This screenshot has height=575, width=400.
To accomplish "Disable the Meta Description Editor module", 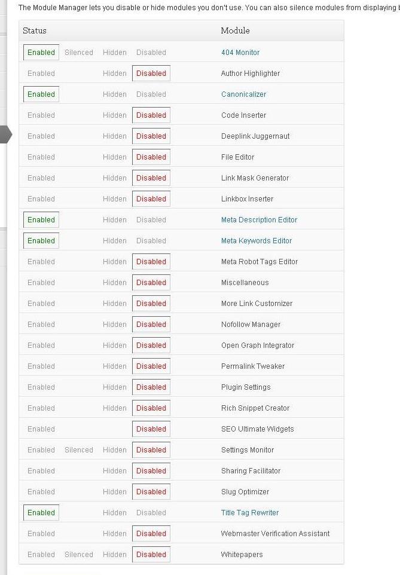I will pos(151,220).
